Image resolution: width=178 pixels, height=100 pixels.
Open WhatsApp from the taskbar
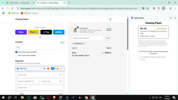pos(42,97)
